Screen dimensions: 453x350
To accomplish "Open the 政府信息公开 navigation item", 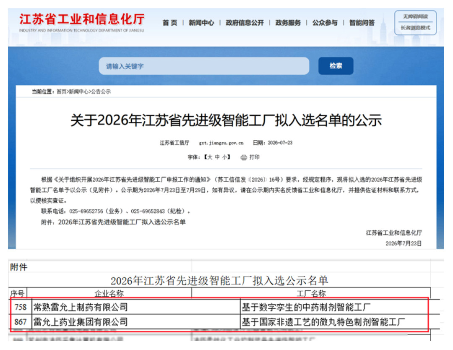I will coord(245,23).
